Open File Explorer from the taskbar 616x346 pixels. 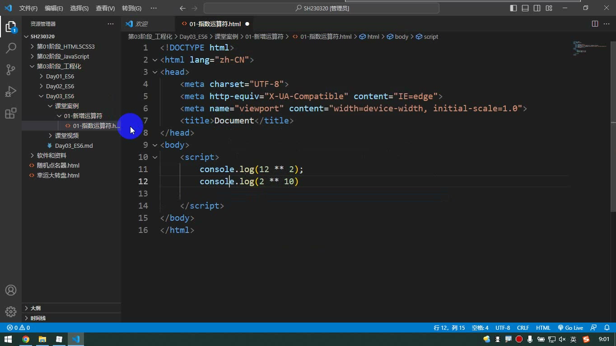[x=42, y=339]
